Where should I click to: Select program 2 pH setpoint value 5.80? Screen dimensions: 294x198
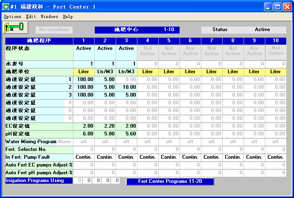pos(105,134)
